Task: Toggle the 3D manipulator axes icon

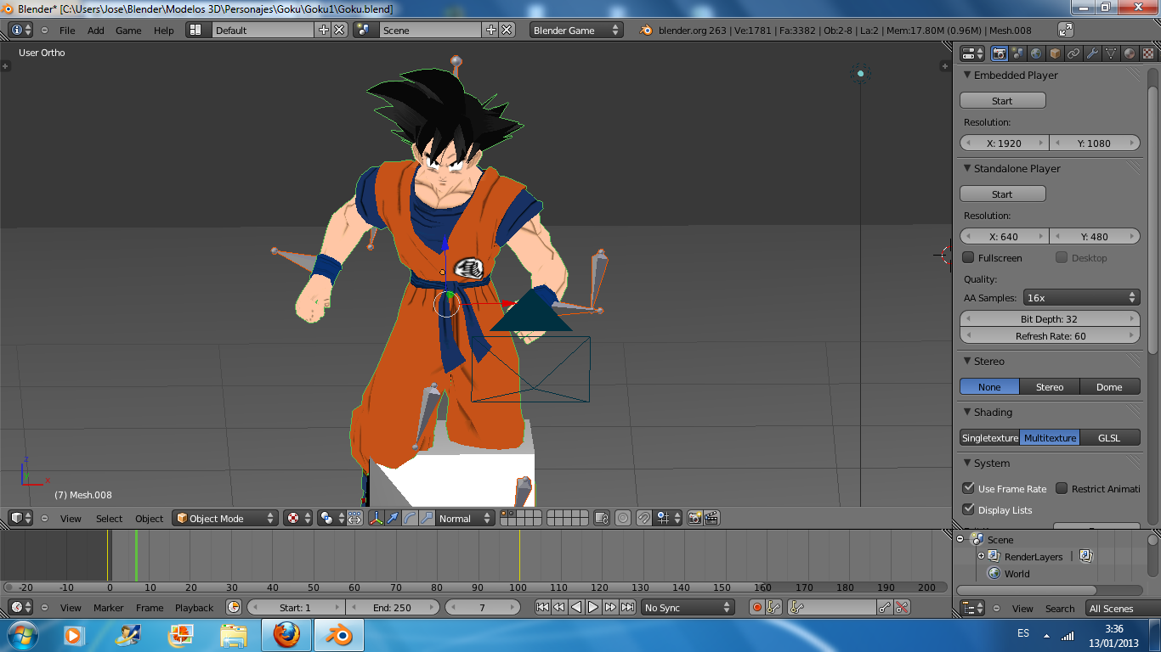Action: (x=376, y=518)
